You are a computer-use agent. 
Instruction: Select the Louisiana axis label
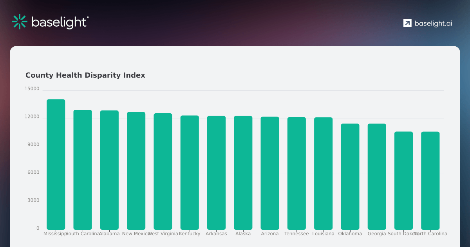tap(323, 234)
